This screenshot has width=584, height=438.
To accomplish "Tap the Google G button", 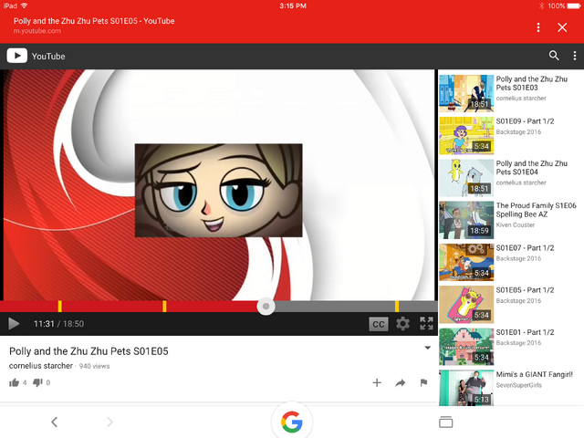I will (x=292, y=422).
